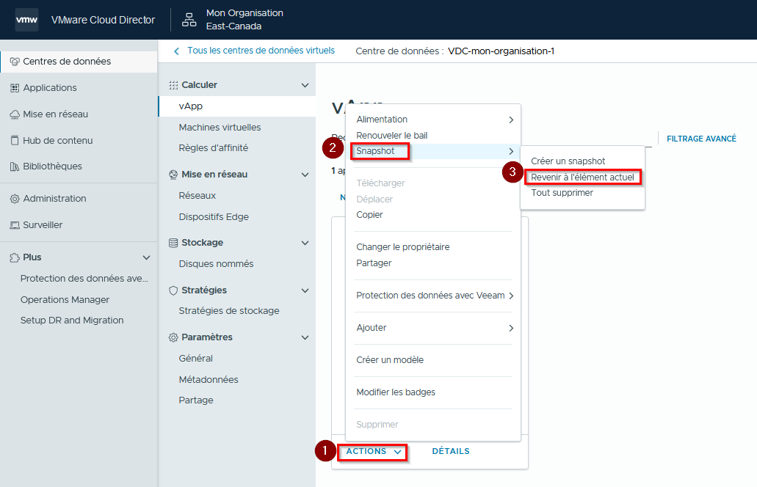Click the organisation hierarchy icon
This screenshot has height=487, width=757.
click(x=189, y=20)
